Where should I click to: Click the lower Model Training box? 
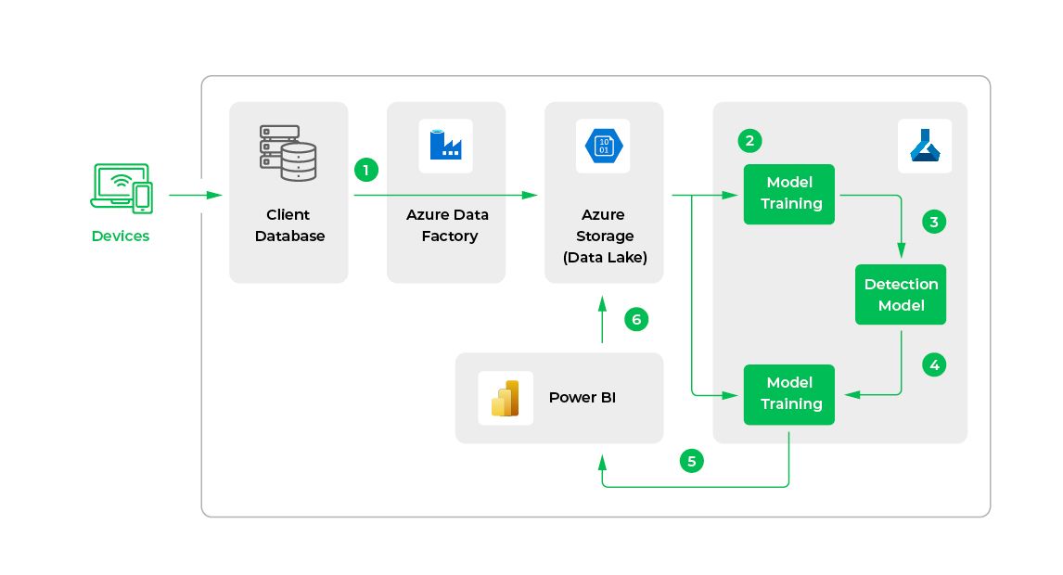[789, 394]
